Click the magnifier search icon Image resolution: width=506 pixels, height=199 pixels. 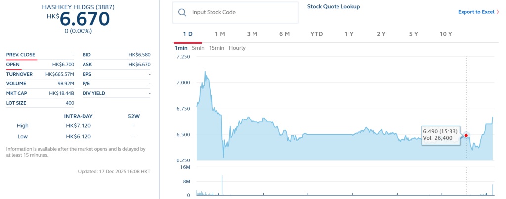pos(182,12)
